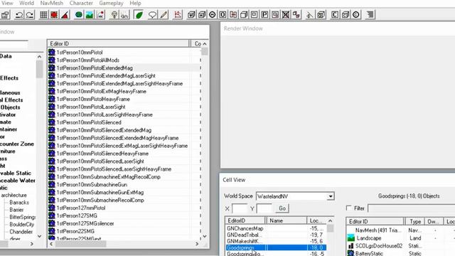Click the stacked lines icon at toolbar end

point(370,14)
